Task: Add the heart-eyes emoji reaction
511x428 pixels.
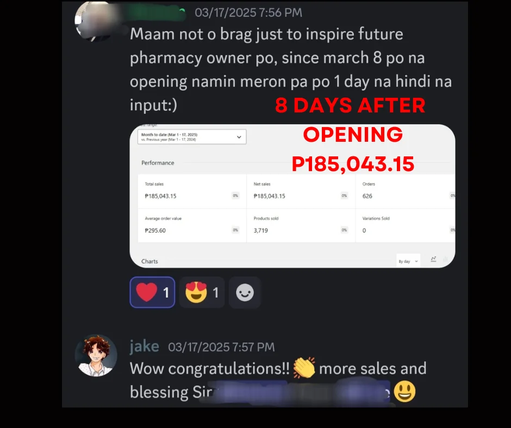Action: click(202, 292)
